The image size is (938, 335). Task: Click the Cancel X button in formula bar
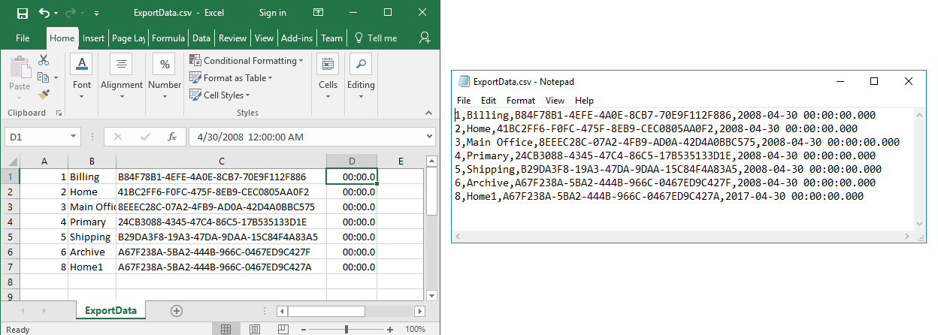pos(118,137)
